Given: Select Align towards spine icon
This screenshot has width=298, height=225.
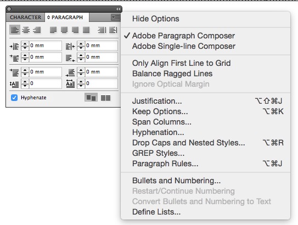Looking at the screenshot, I should click(x=102, y=30).
